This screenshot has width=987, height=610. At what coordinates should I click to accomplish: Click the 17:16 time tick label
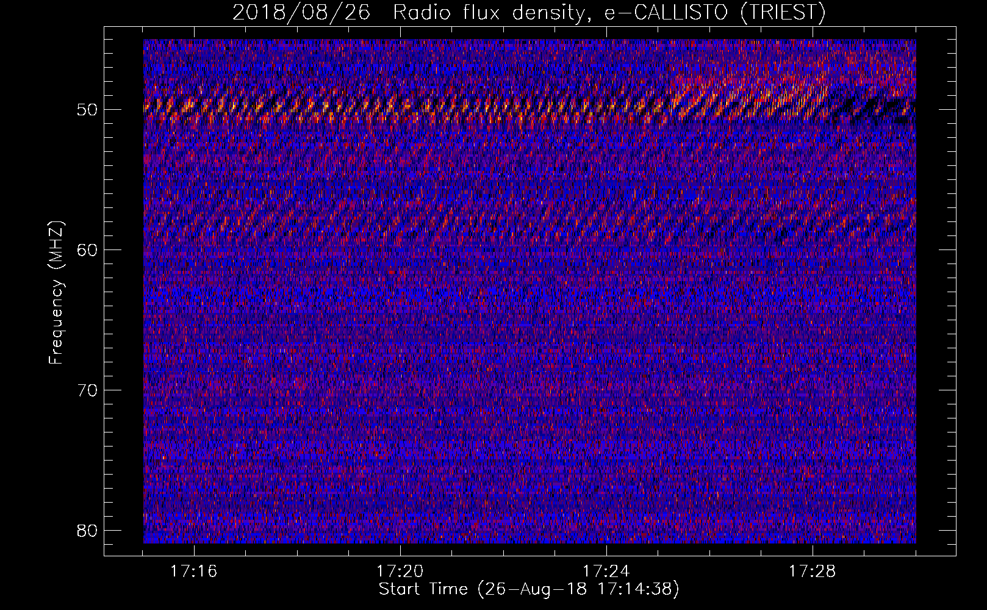tap(193, 572)
